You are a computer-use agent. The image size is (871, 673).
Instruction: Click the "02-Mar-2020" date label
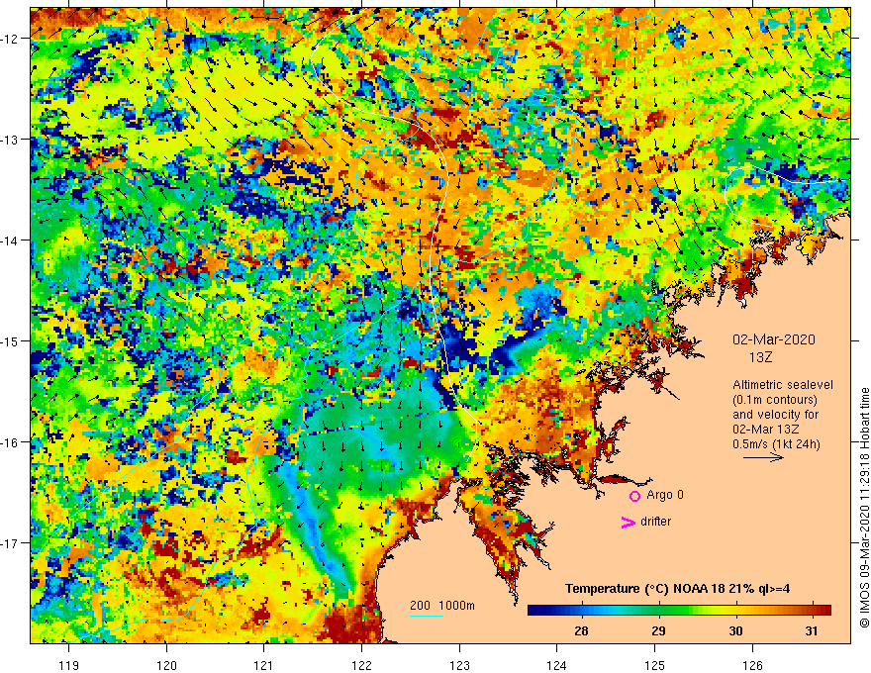point(774,339)
